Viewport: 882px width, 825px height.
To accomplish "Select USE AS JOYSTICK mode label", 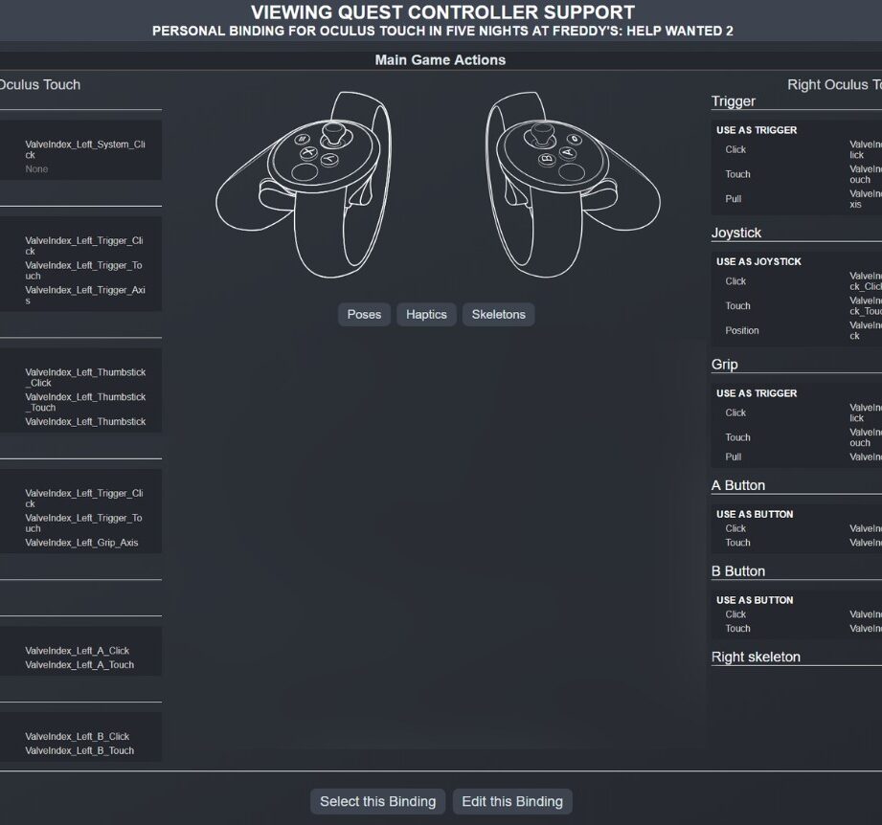I will pos(758,261).
